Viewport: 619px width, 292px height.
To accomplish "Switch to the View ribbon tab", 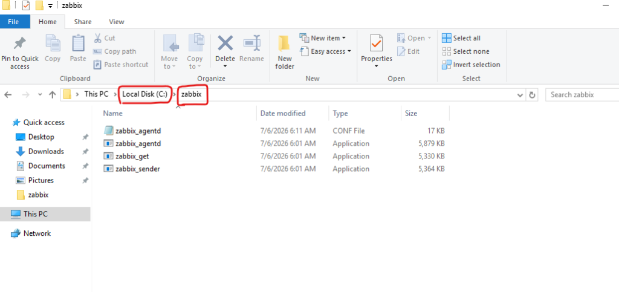I will 117,22.
